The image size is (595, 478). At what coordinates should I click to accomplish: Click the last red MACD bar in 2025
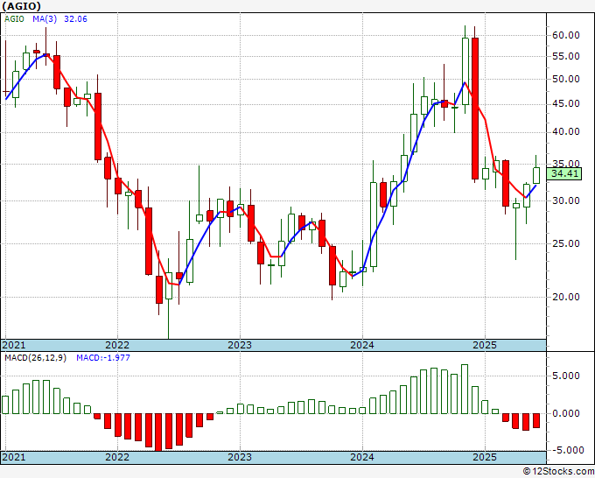pyautogui.click(x=536, y=421)
